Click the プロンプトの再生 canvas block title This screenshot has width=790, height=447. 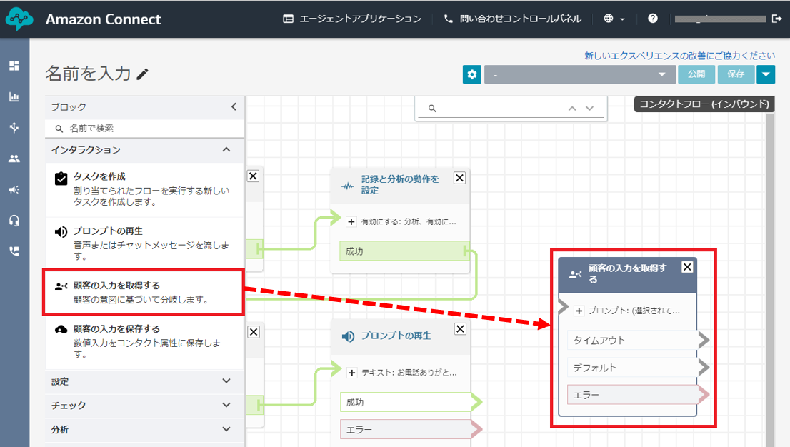(x=396, y=336)
